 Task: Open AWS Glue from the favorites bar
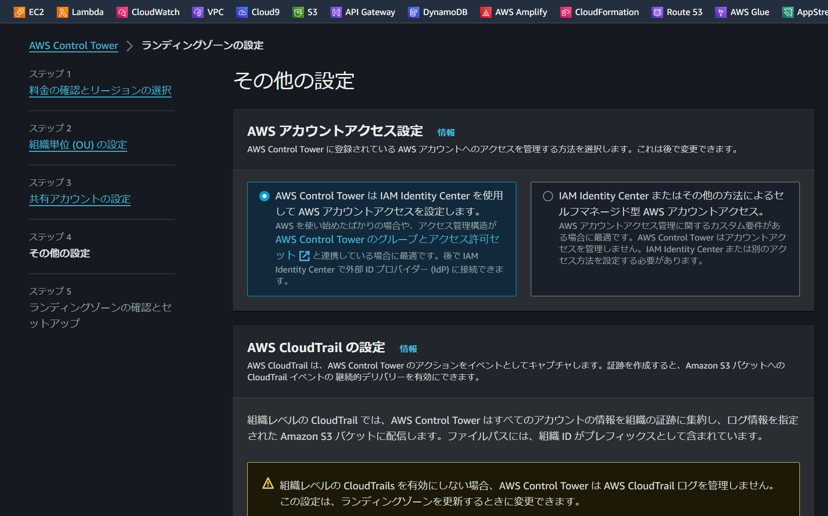coord(750,12)
